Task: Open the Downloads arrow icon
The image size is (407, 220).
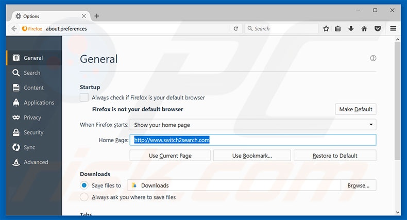Action: click(351, 28)
